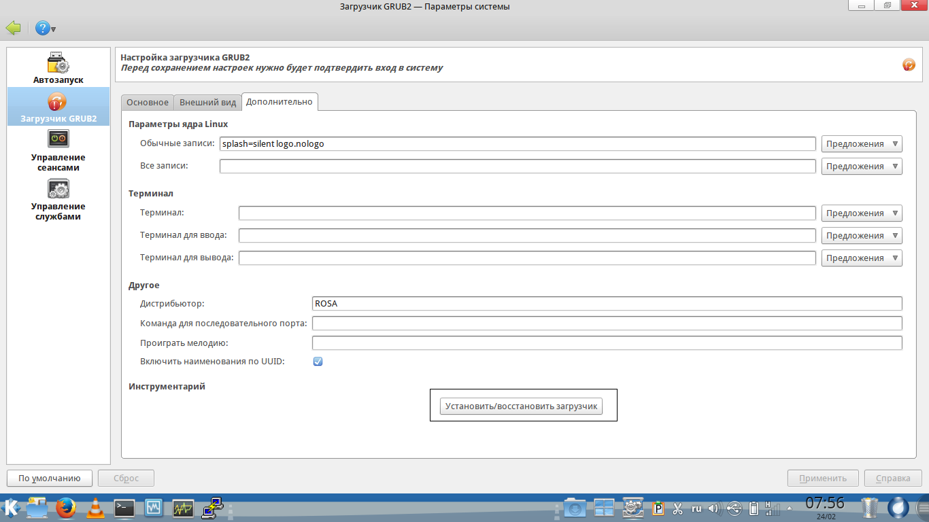
Task: Click the Обычные записи kernel parameters field
Action: click(x=518, y=144)
